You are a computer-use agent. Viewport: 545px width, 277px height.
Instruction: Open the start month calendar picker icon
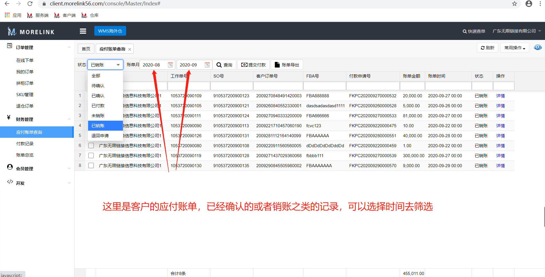point(170,65)
